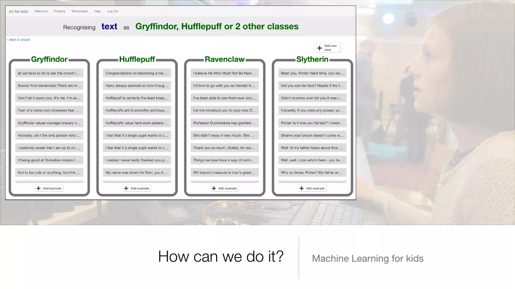The image size is (515, 289).
Task: Click the Add new label button
Action: tap(328, 48)
